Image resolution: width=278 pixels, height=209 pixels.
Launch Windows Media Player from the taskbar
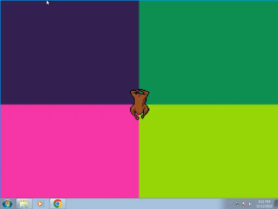click(40, 204)
